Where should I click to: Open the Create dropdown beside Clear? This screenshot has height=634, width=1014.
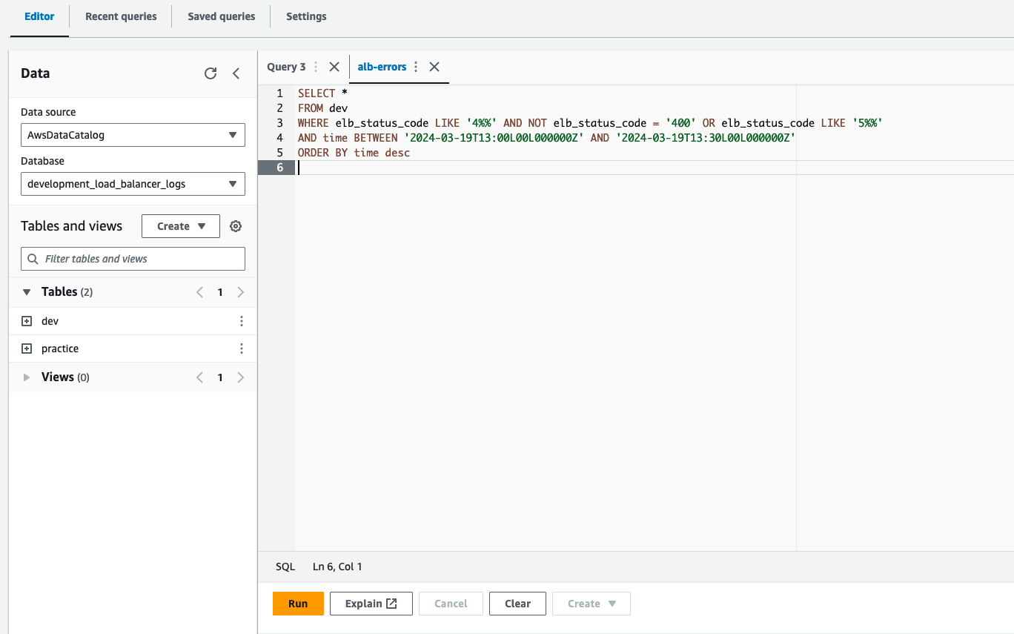click(591, 604)
